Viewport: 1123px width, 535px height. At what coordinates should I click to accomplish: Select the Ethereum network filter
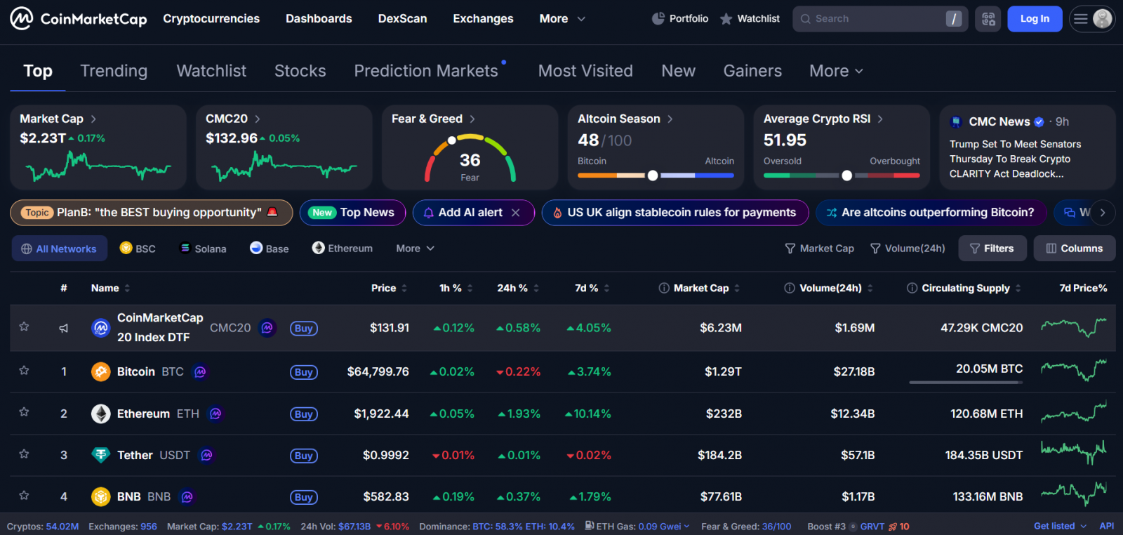coord(343,249)
